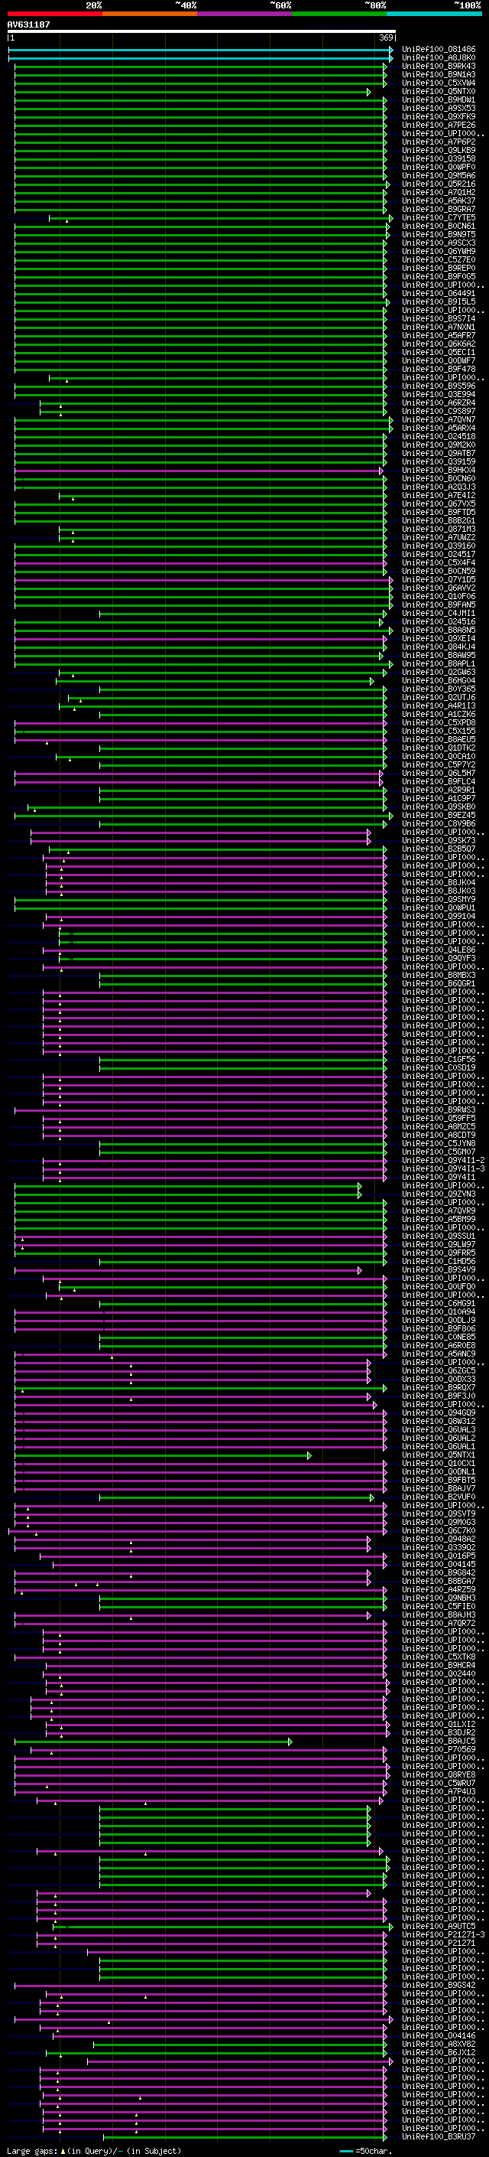Open the UniRef100_B9RK43 hit link
Image resolution: width=489 pixels, height=2157 pixels.
pos(439,66)
